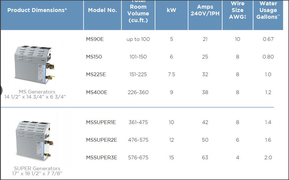The height and width of the screenshot is (180, 289).
Task: Select the MSSUPER1E model entry
Action: click(101, 122)
